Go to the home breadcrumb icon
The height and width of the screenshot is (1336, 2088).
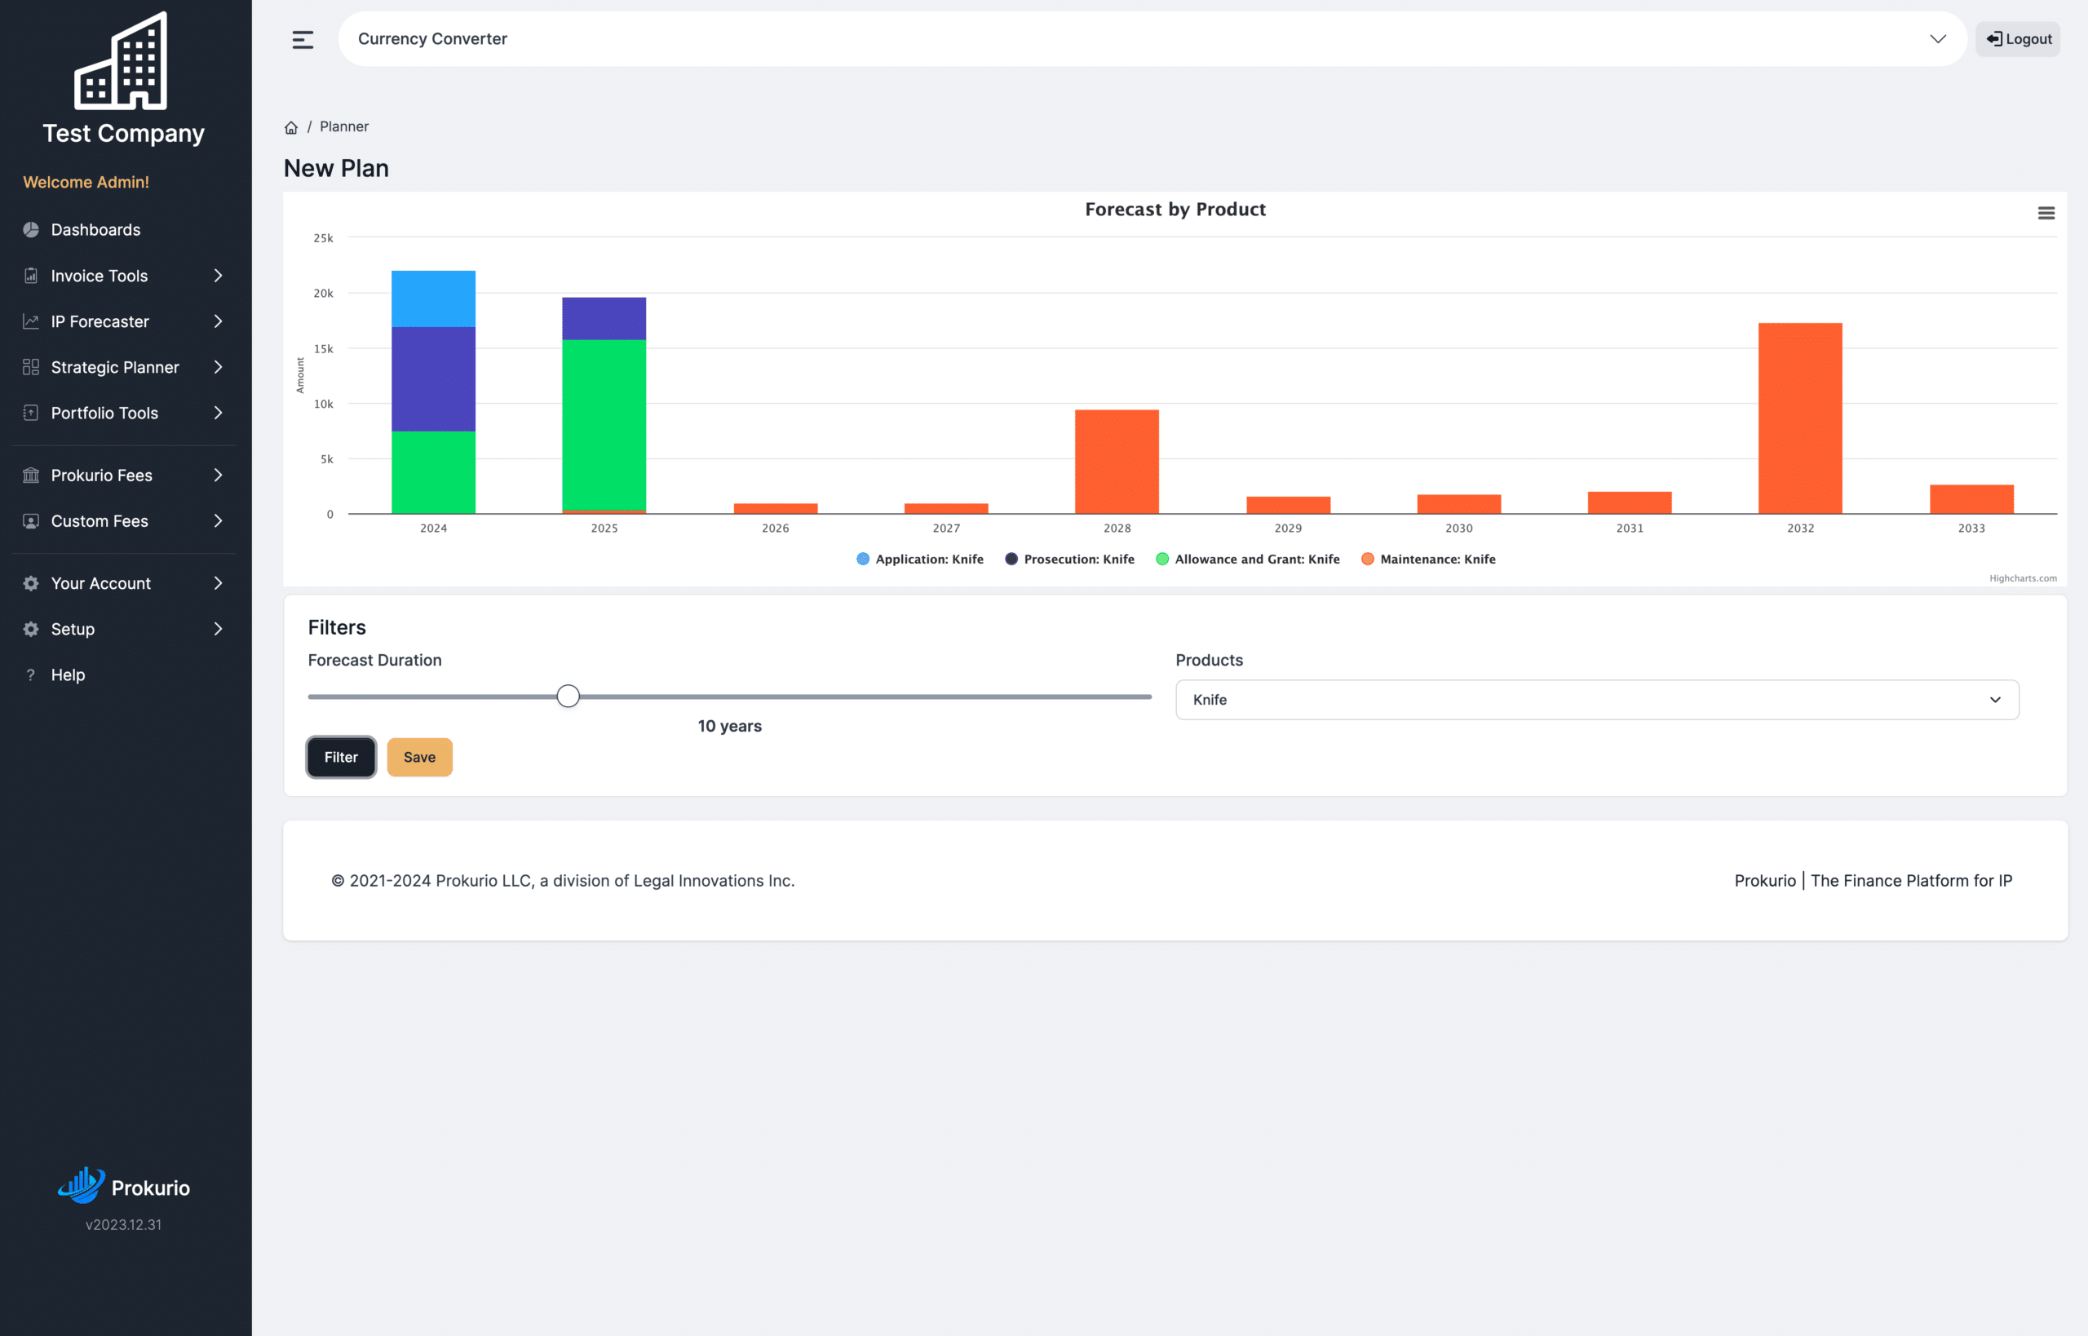[x=291, y=127]
